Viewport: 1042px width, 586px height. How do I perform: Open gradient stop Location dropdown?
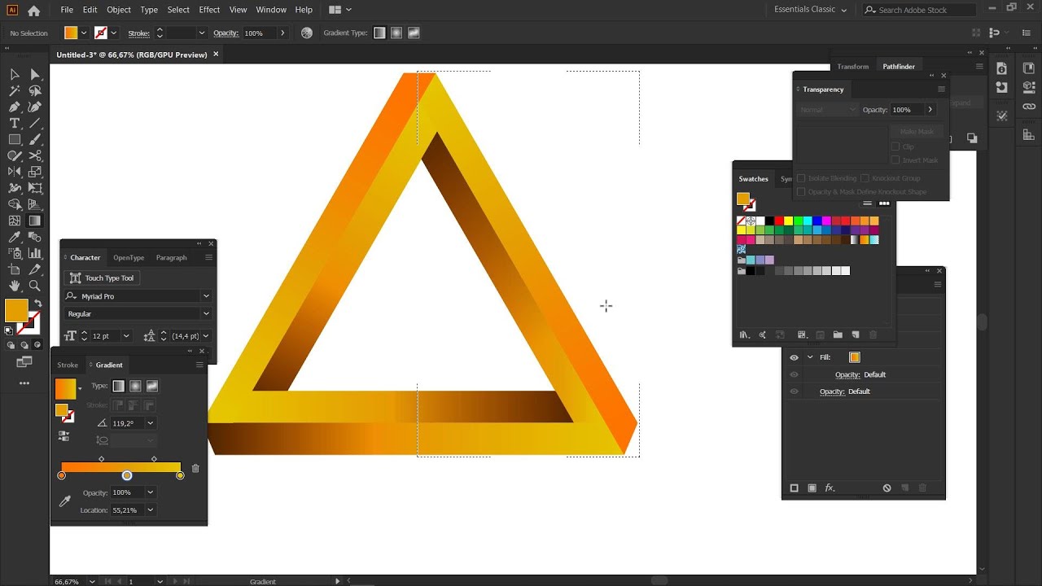pos(151,510)
